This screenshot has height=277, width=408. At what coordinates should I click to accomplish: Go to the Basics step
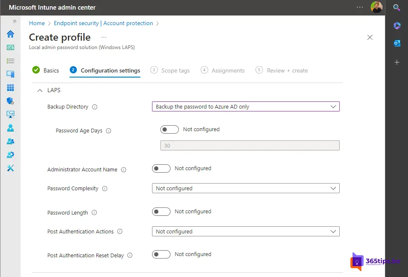coord(46,70)
